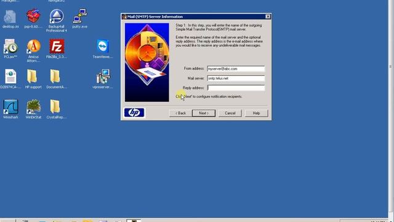Click 'Mail (SMTP) Server Information' title text
The width and height of the screenshot is (394, 222).
click(155, 17)
